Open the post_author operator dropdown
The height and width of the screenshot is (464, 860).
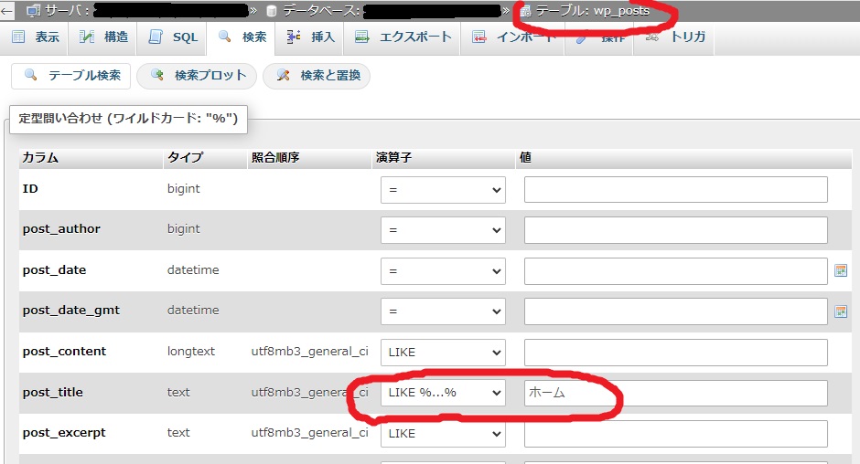point(443,230)
